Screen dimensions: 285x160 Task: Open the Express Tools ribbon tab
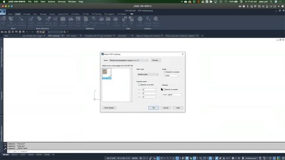63,14
